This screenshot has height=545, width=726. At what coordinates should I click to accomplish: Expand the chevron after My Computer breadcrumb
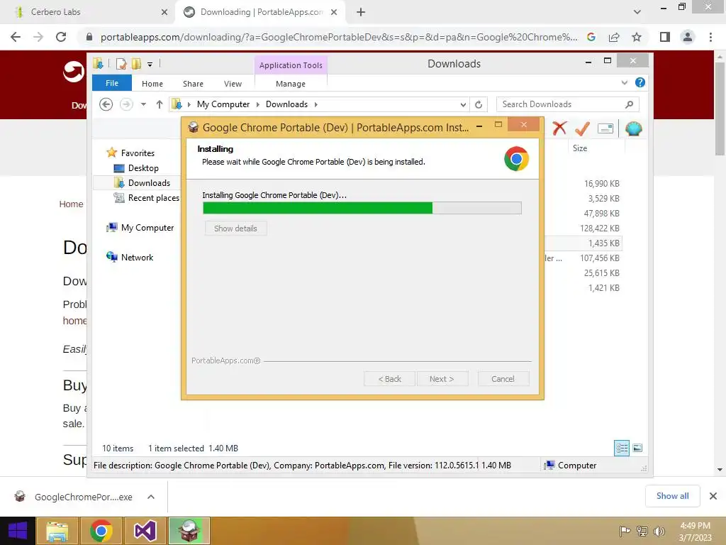tap(258, 104)
